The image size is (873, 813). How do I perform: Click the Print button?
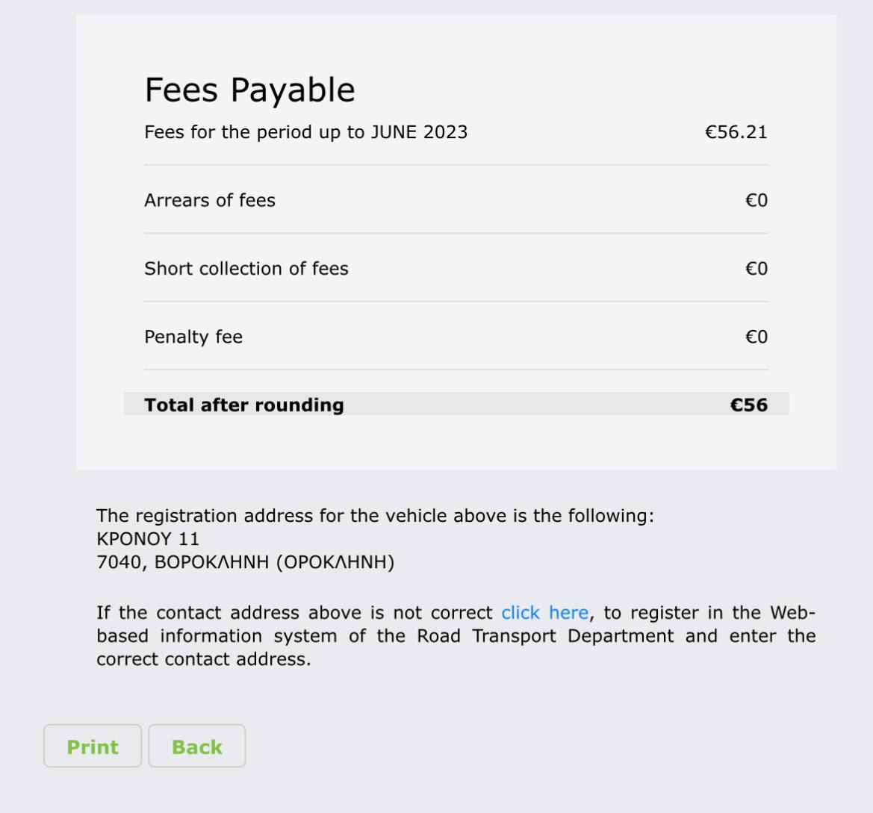tap(93, 747)
